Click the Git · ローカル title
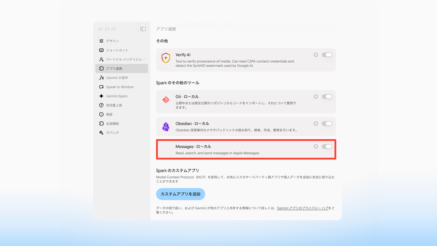 (187, 97)
